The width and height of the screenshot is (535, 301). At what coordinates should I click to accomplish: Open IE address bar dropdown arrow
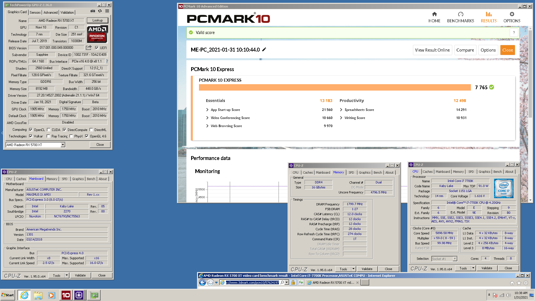(286, 283)
